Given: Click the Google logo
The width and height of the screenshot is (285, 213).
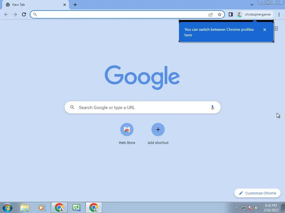Looking at the screenshot, I should point(142,77).
